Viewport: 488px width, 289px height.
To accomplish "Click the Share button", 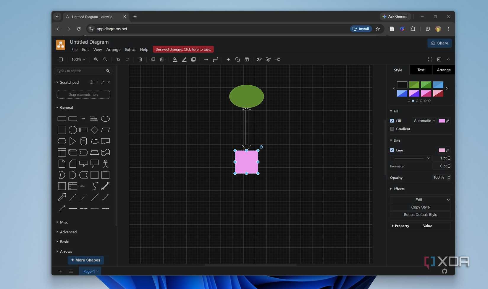I will coord(439,43).
